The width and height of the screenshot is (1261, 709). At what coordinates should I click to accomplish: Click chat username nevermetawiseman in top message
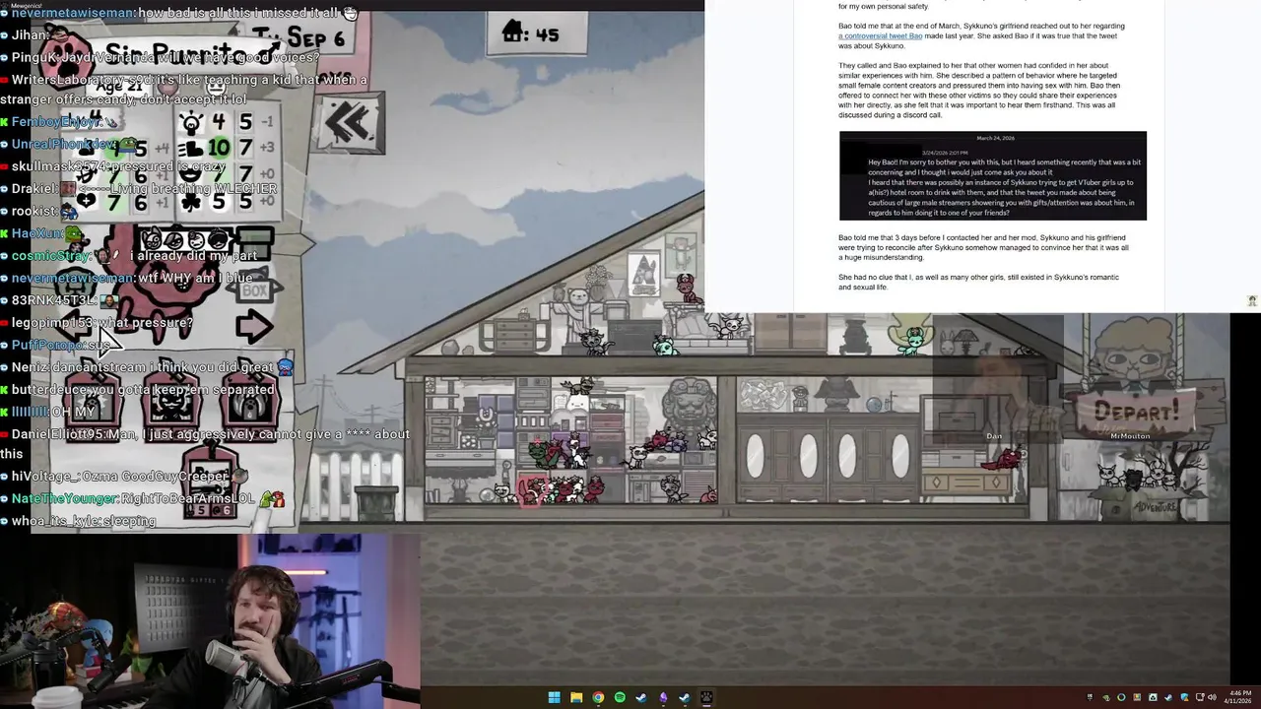click(x=73, y=14)
